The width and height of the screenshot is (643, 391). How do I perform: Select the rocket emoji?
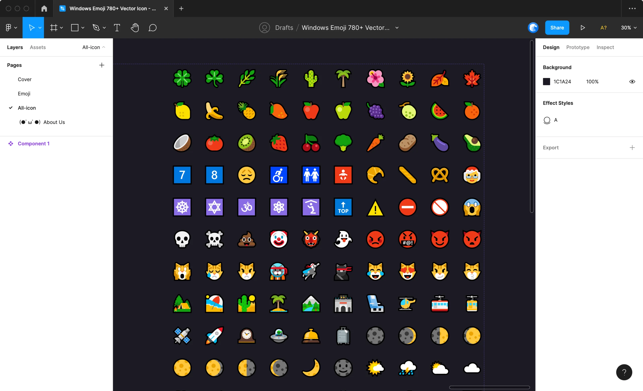click(214, 336)
